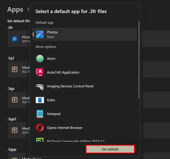Viewport: 170px width, 159px height.
Task: Click the '.3g2' file type label
Action: (x=11, y=58)
